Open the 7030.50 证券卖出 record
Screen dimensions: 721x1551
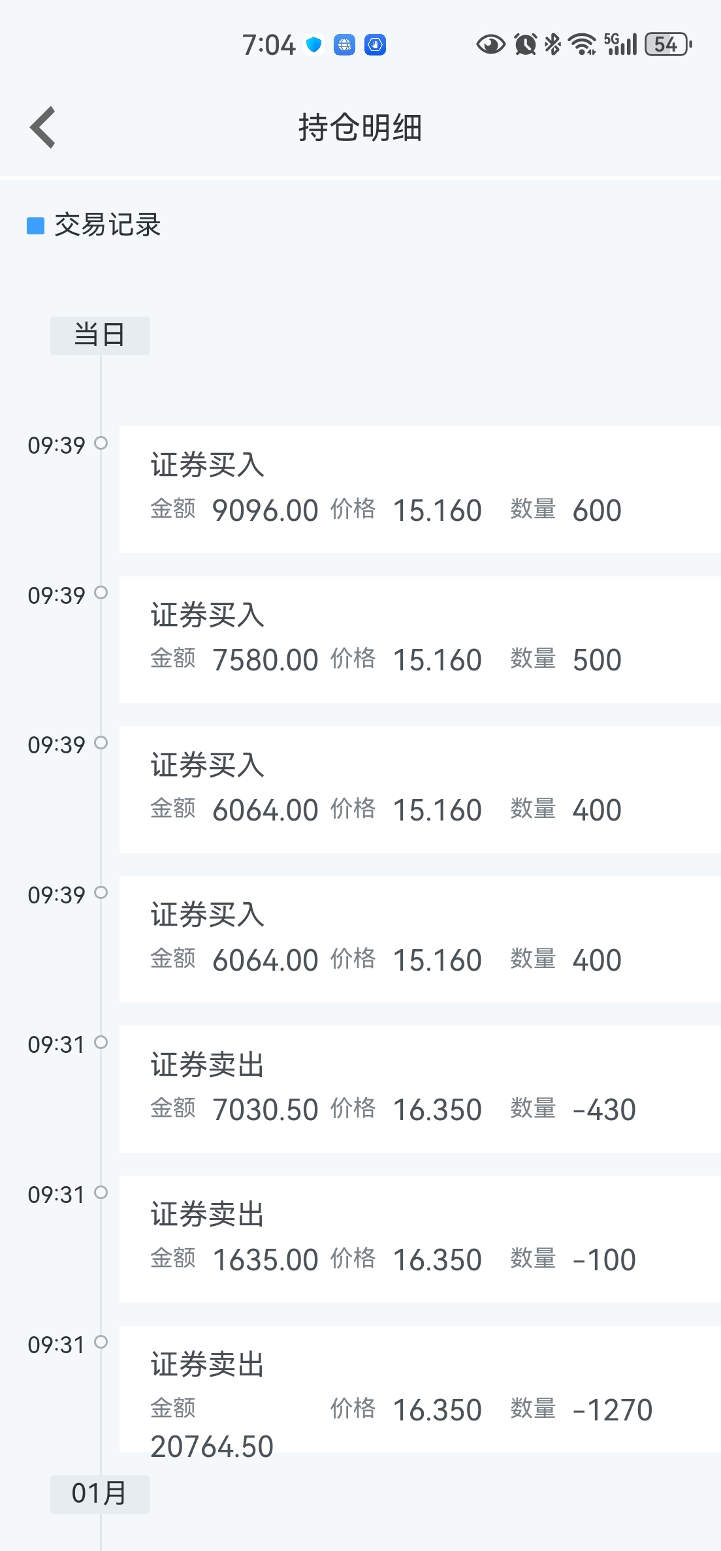(419, 1089)
